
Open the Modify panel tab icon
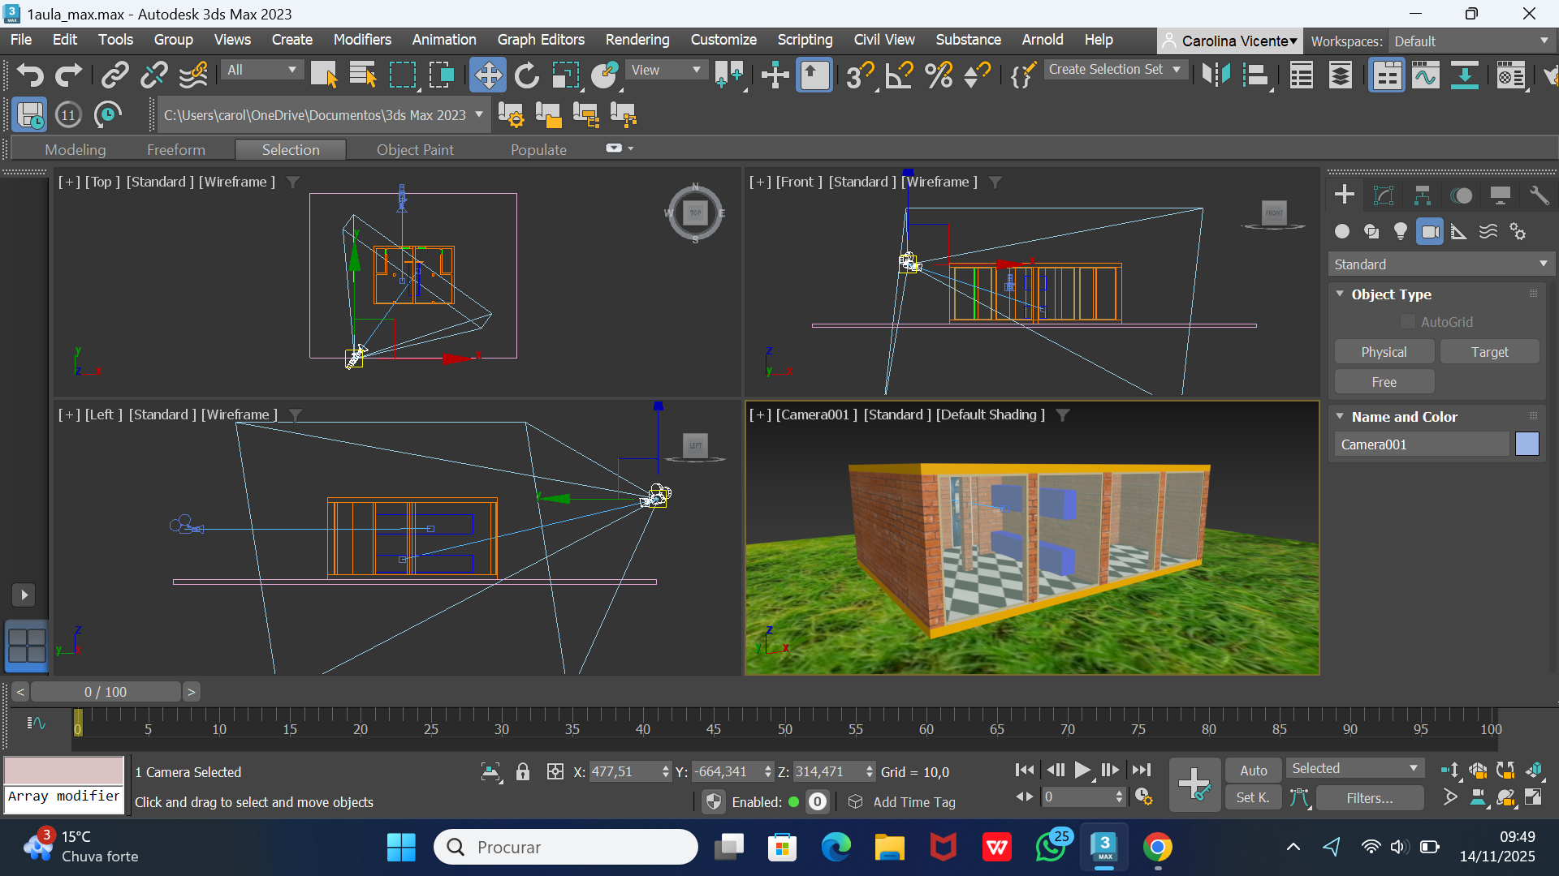click(x=1383, y=195)
